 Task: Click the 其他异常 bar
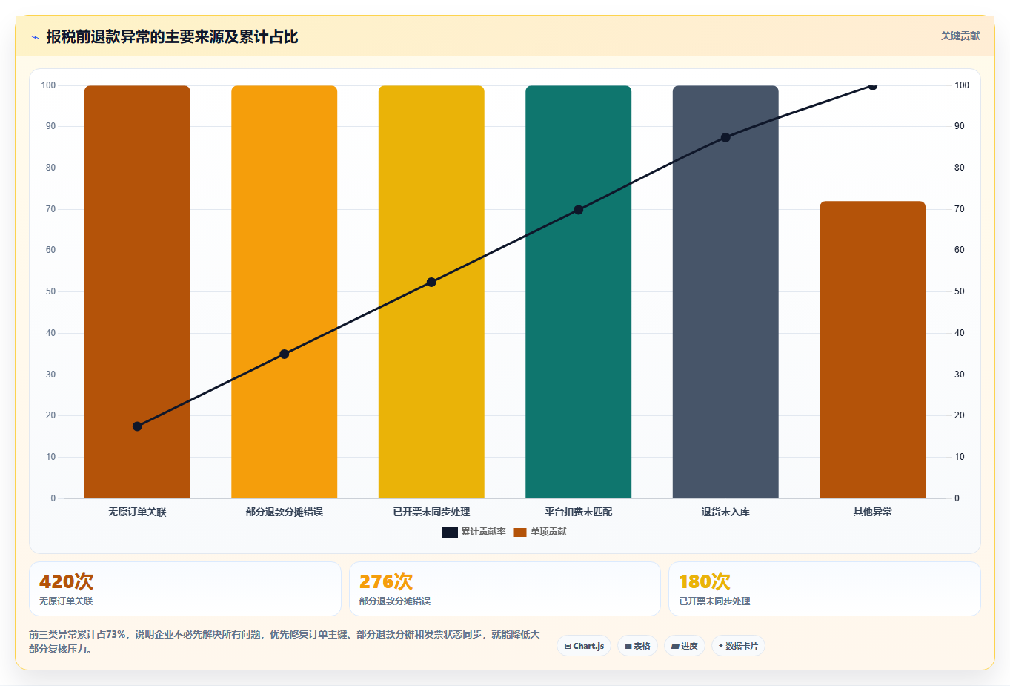click(872, 350)
